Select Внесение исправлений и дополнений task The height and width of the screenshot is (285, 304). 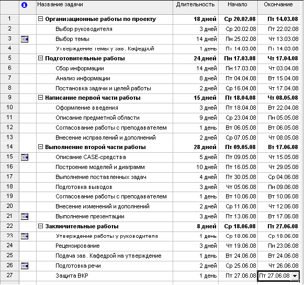tap(106, 138)
